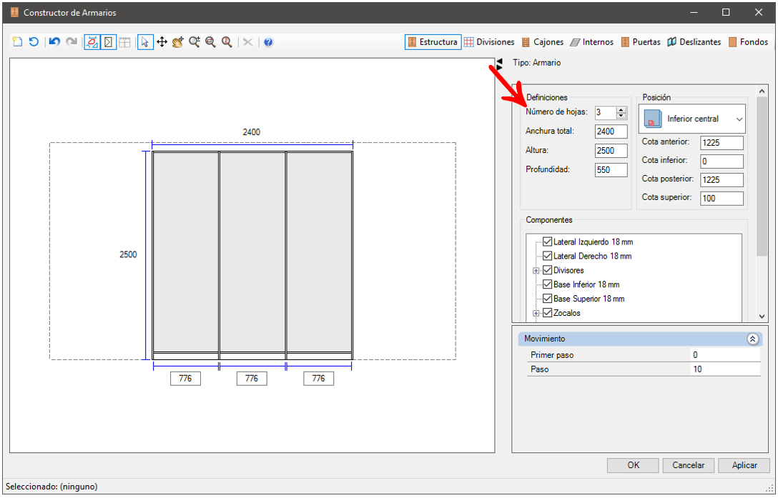Switch to the Fondos tab

click(748, 42)
